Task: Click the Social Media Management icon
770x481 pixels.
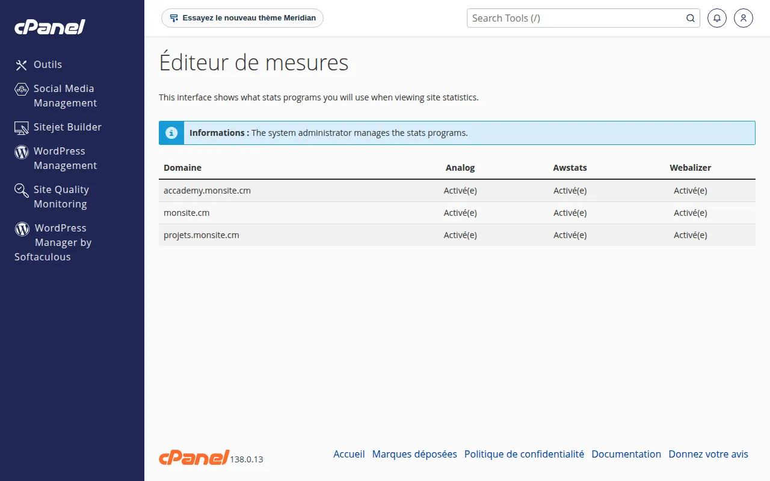Action: click(22, 89)
